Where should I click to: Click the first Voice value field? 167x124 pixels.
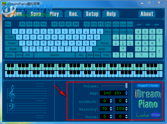click(105, 117)
